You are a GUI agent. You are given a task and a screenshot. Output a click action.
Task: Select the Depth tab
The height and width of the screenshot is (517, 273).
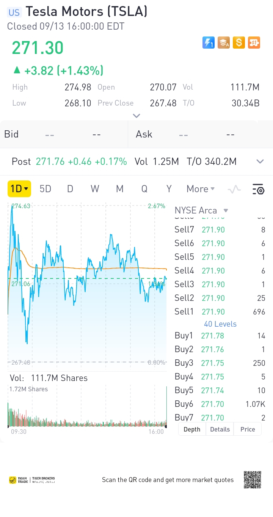tap(192, 429)
